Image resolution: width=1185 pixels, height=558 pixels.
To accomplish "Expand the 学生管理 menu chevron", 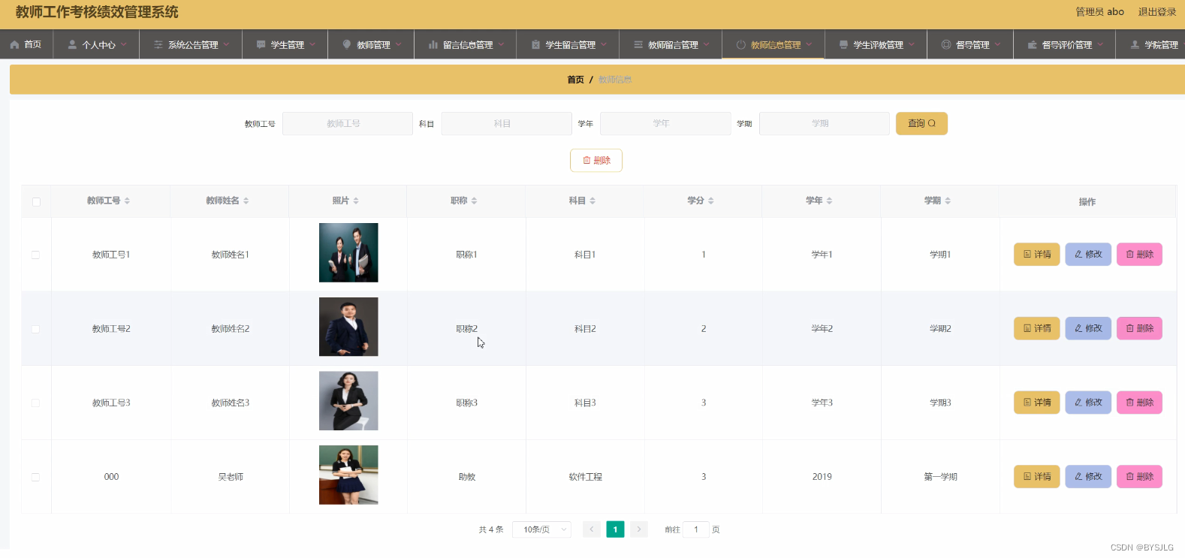I will pos(312,45).
